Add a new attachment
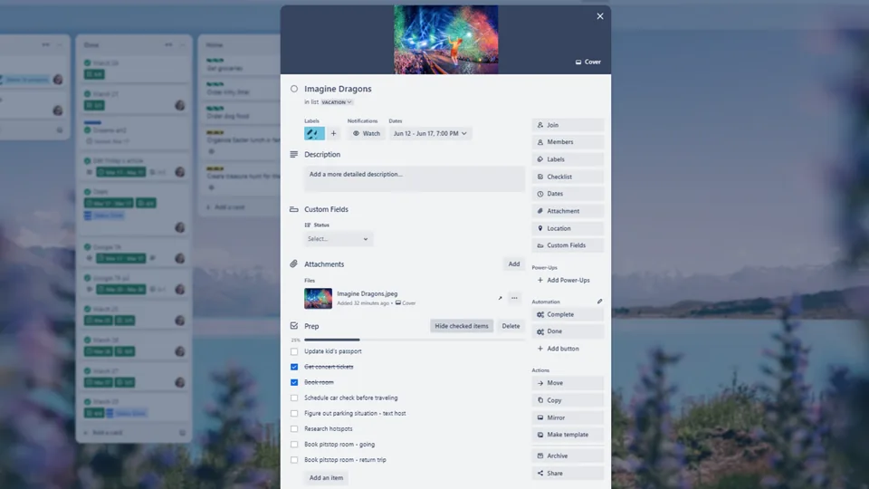The height and width of the screenshot is (489, 869). (x=514, y=264)
